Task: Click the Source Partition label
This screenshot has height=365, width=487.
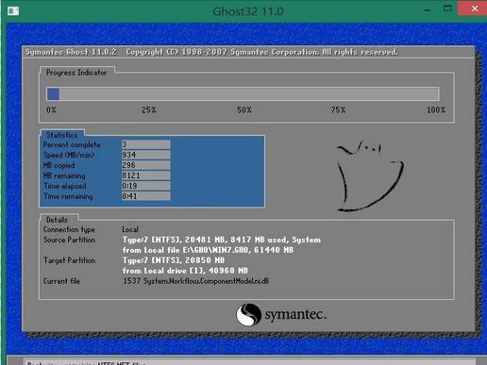Action: click(x=69, y=240)
